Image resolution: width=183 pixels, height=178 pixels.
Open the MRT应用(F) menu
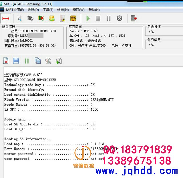(x=15, y=10)
